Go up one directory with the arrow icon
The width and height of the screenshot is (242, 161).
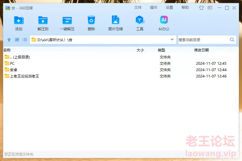pos(9,40)
